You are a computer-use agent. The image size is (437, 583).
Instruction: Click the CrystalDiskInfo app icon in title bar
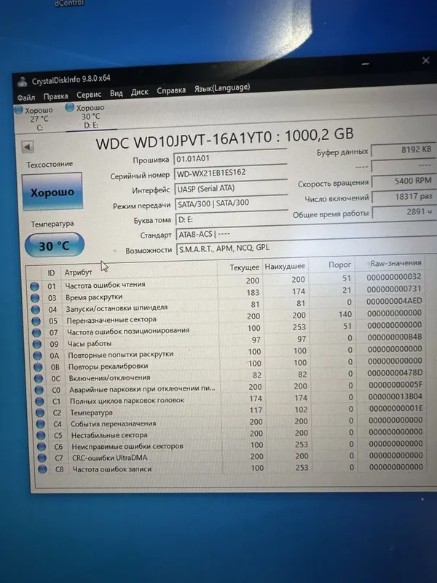[23, 82]
